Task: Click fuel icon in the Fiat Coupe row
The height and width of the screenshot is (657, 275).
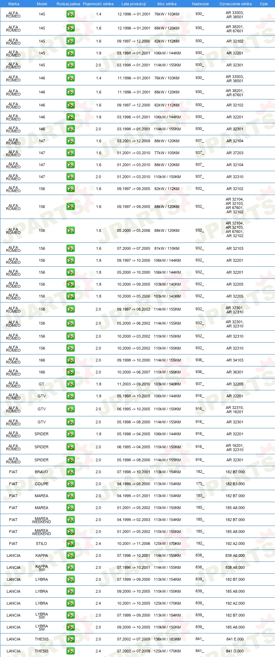Action: (70, 484)
